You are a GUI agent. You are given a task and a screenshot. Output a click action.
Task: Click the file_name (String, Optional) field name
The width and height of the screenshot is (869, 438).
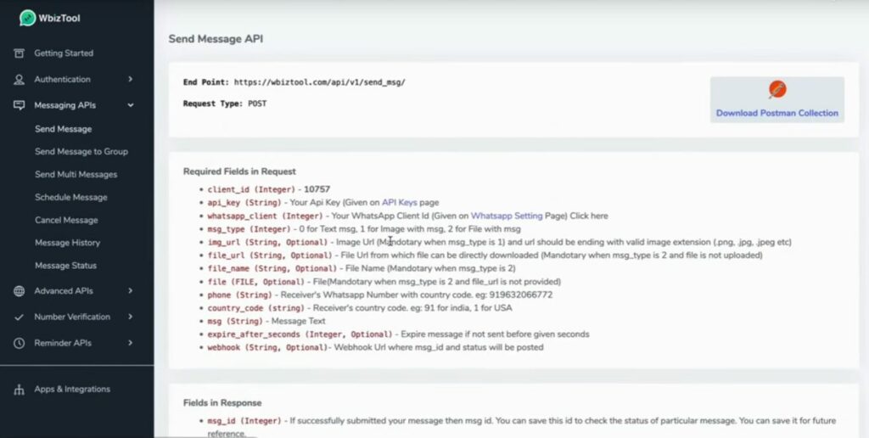point(272,268)
